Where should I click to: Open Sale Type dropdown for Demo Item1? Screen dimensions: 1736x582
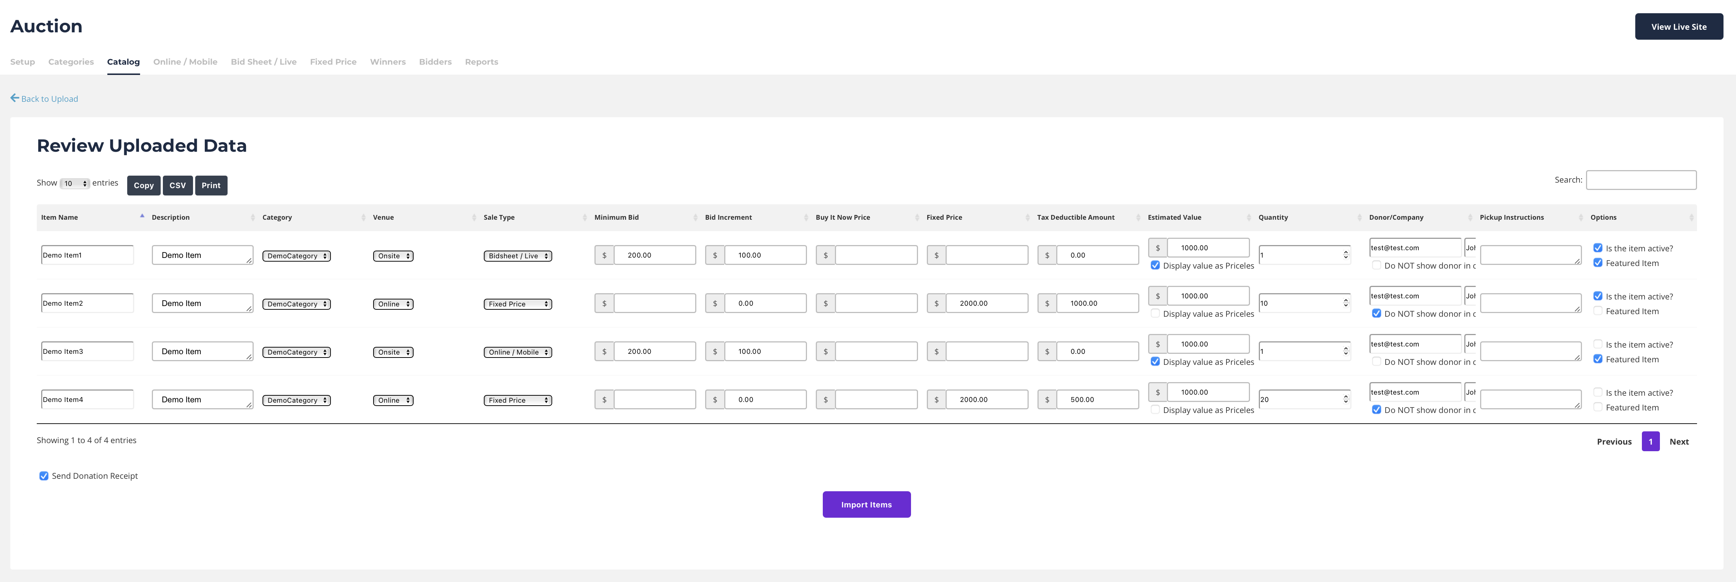click(x=518, y=256)
